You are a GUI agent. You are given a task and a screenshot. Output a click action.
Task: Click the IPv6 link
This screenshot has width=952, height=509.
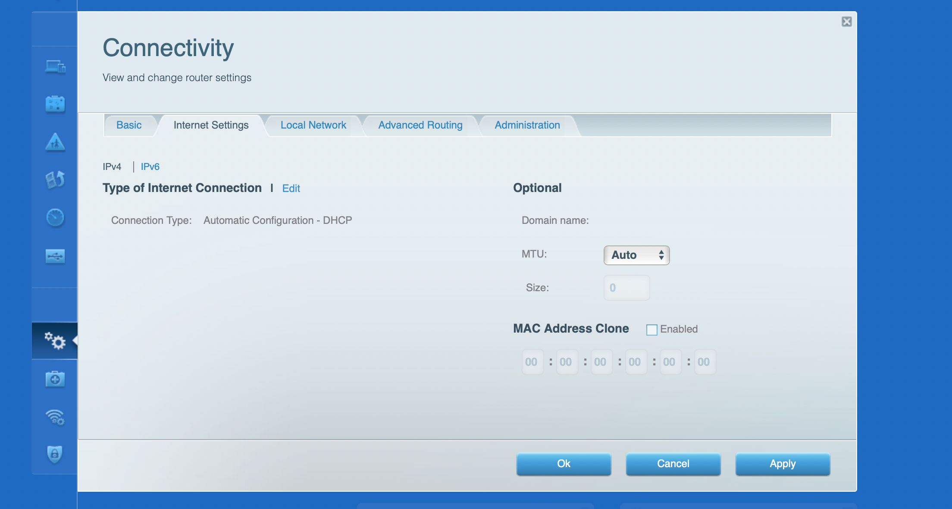click(x=150, y=167)
